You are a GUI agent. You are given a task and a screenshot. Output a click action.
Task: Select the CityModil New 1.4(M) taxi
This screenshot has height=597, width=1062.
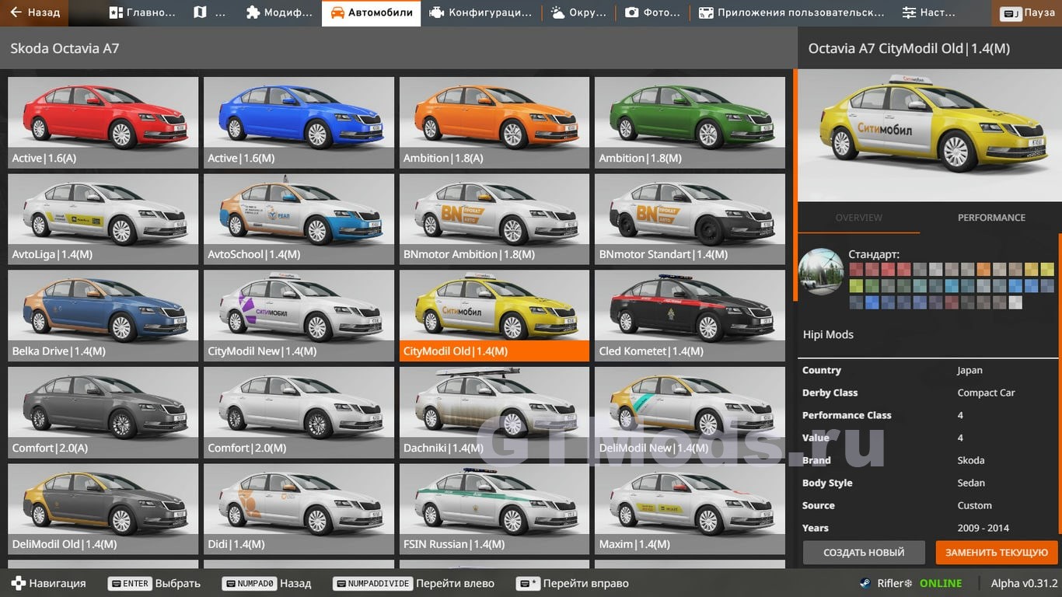pos(299,316)
